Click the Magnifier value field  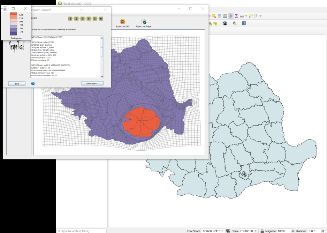(284, 231)
